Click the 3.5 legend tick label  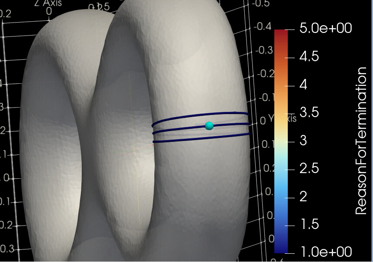(310, 112)
